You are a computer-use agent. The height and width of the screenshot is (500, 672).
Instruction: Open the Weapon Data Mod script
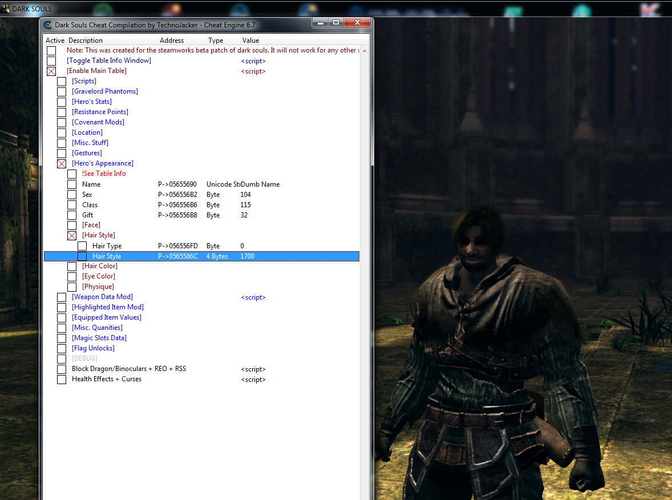[x=253, y=297]
